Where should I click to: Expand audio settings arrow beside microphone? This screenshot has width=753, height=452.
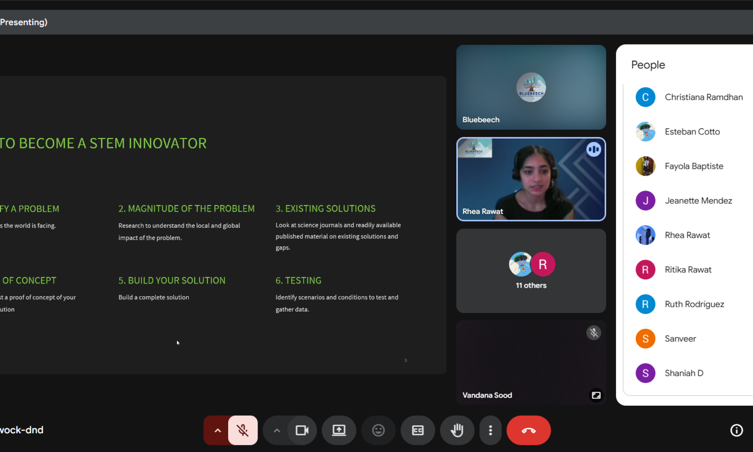point(217,430)
